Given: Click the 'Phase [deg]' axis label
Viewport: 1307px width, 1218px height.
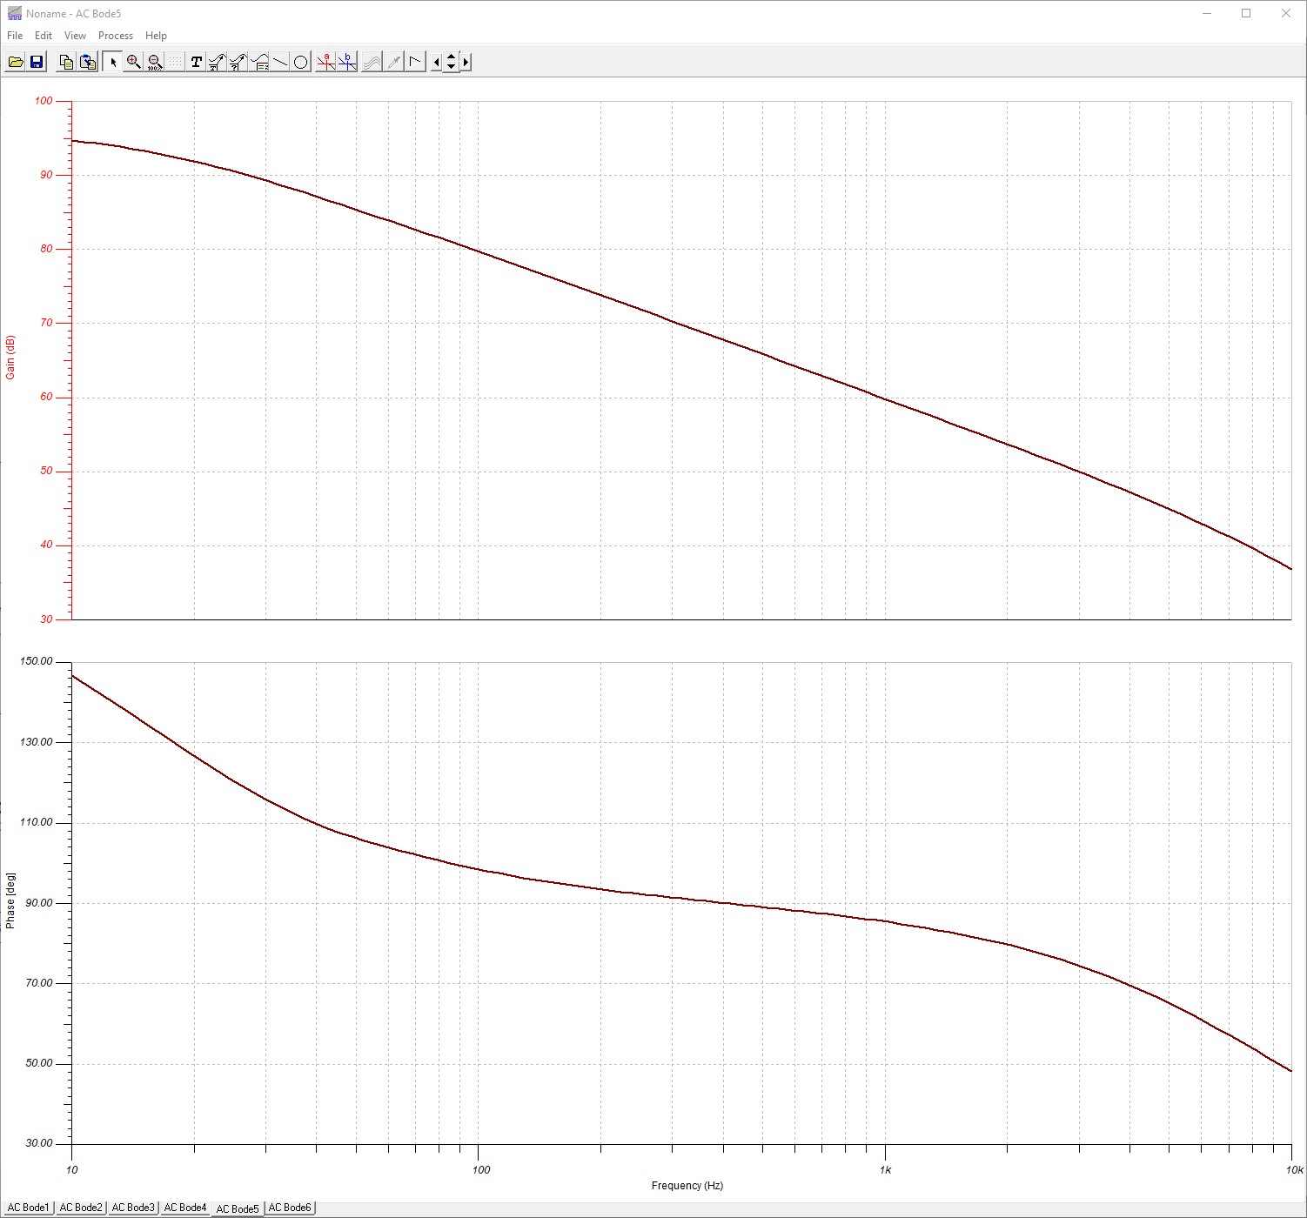Looking at the screenshot, I should click(10, 900).
